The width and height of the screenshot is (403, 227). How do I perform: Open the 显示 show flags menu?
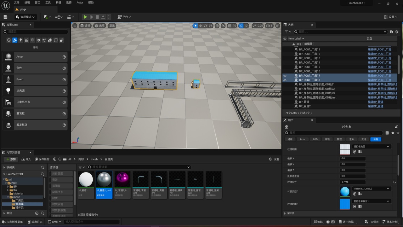112,26
